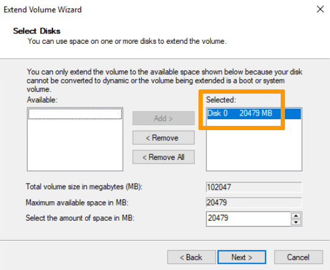Click the Maximum available space value field
Screen dimensions: 330x270
[254, 202]
